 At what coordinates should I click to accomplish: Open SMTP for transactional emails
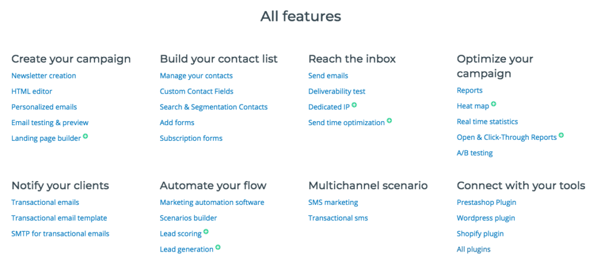60,233
